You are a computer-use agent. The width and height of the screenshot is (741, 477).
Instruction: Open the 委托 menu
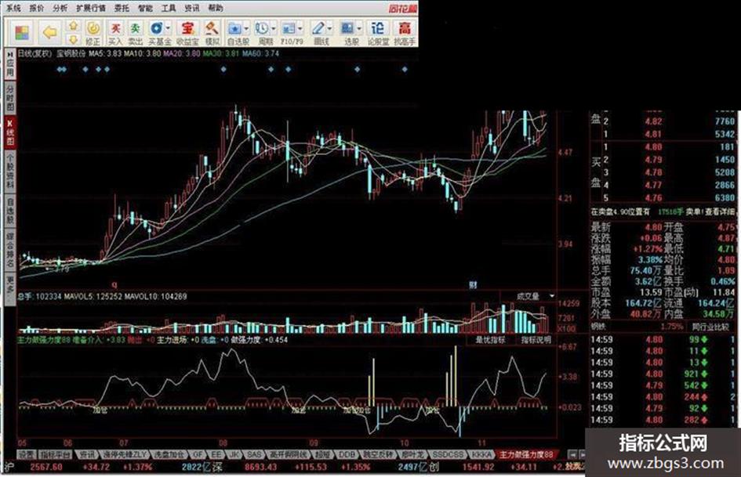pyautogui.click(x=122, y=8)
